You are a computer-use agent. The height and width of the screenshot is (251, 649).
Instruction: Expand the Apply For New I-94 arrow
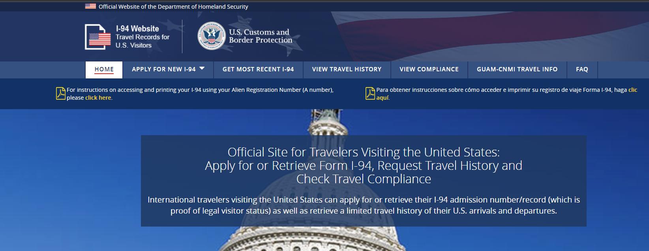[202, 69]
